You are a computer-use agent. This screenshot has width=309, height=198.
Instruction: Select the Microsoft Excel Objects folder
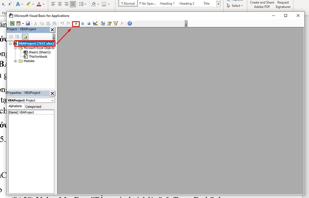[x=39, y=48]
